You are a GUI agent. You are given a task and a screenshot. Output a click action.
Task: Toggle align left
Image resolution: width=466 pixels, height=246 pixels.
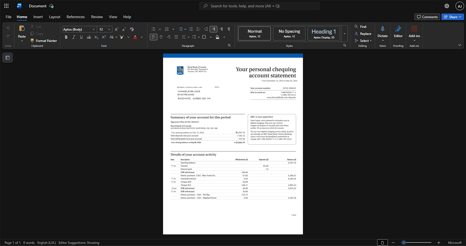(x=154, y=37)
